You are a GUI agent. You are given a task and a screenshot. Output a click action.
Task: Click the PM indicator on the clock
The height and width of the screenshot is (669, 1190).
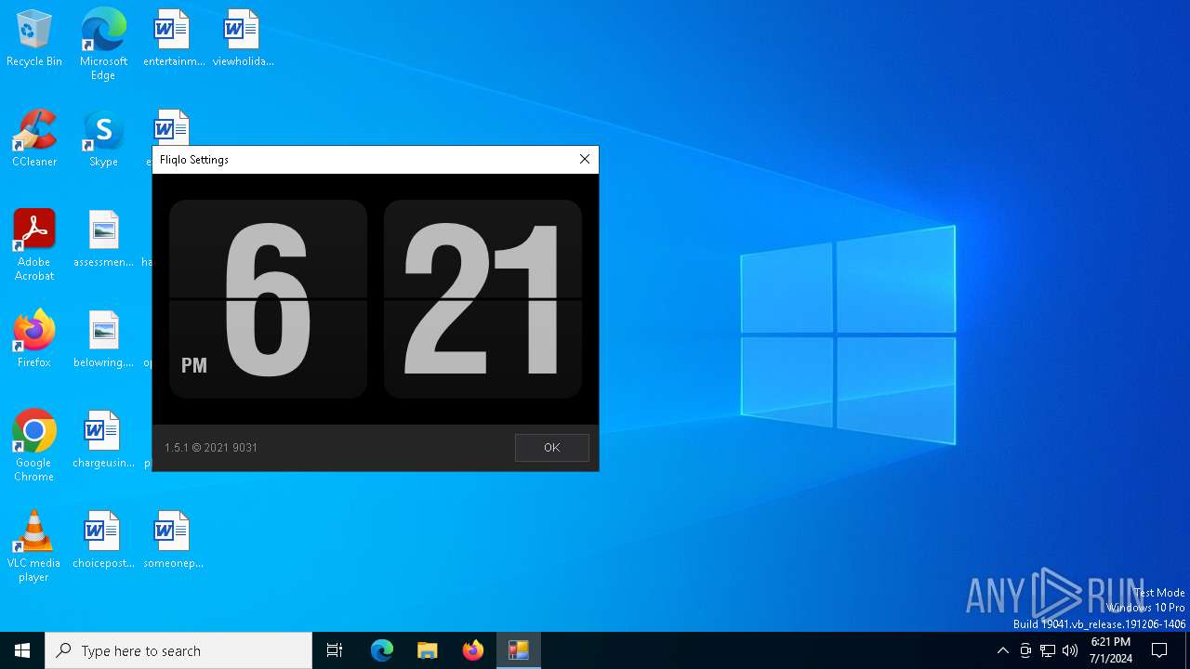[x=194, y=366]
